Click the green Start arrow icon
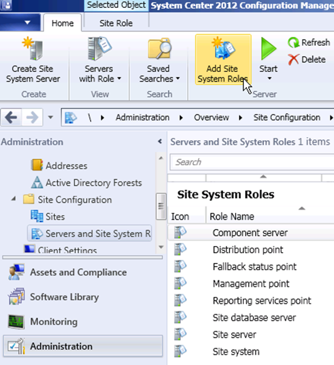This screenshot has width=334, height=365. click(268, 49)
